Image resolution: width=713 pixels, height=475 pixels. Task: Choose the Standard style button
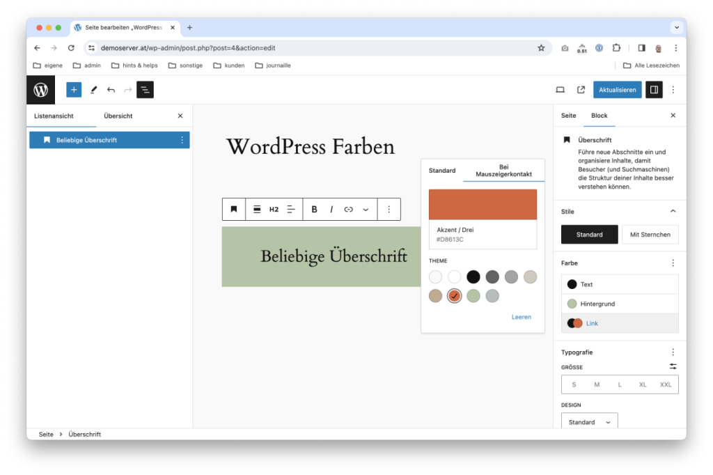click(x=589, y=234)
